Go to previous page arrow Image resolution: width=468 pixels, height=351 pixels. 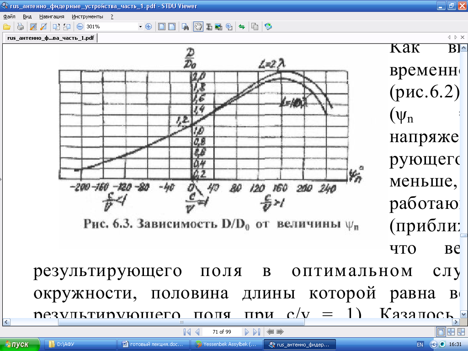tap(197, 332)
